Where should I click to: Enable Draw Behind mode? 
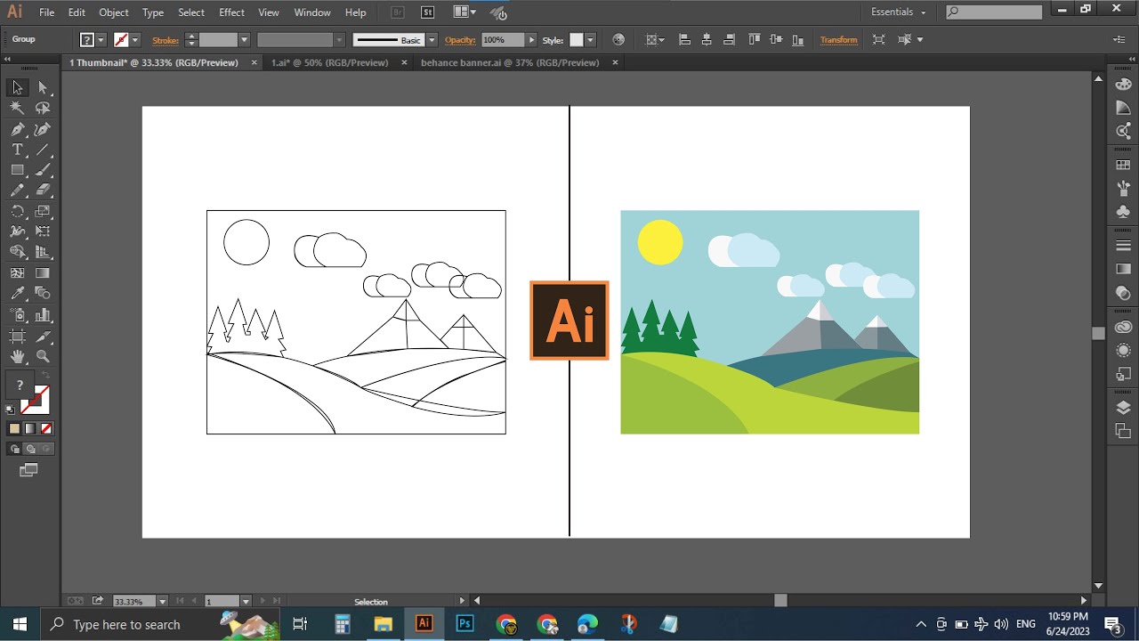tap(30, 450)
